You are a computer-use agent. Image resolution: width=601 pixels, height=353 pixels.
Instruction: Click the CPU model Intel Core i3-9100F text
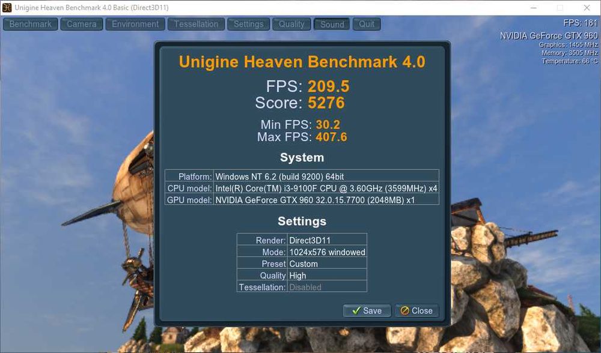[x=326, y=189]
